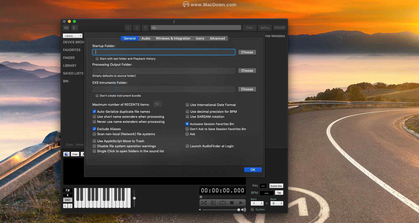Viewport: 419px width, 223px height.
Task: Open the Library dropdown
Action: (x=73, y=36)
